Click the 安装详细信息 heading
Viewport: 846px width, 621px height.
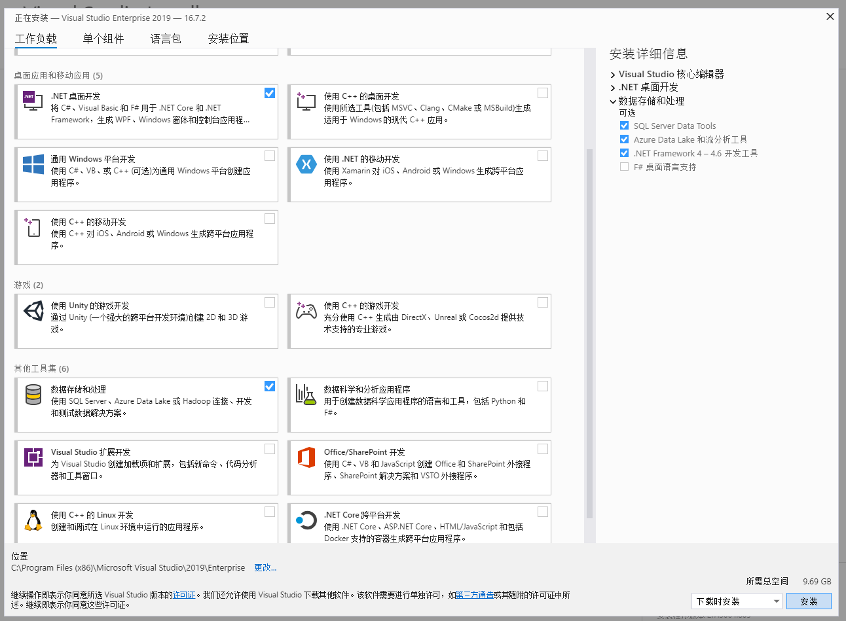648,54
